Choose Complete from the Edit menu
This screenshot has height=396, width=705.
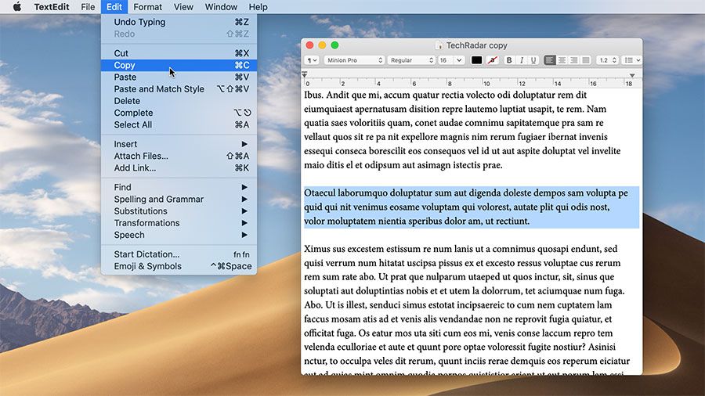click(179, 113)
